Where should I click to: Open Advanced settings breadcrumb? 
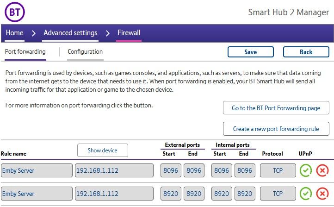[x=70, y=33]
